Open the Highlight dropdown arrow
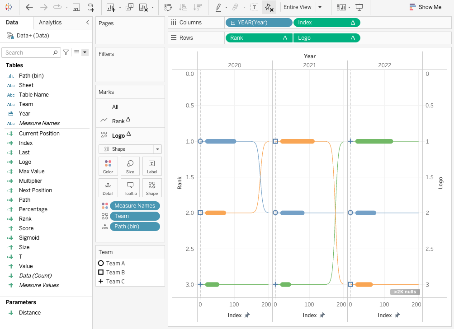The width and height of the screenshot is (454, 329). (x=226, y=8)
